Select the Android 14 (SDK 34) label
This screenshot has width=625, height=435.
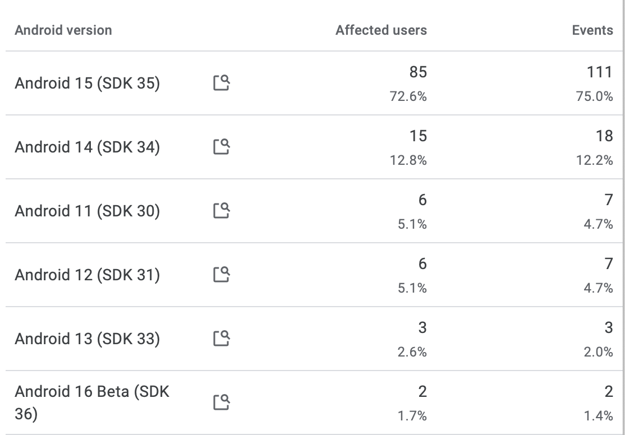[x=88, y=147]
